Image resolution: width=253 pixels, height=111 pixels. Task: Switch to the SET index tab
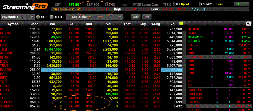(58, 5)
